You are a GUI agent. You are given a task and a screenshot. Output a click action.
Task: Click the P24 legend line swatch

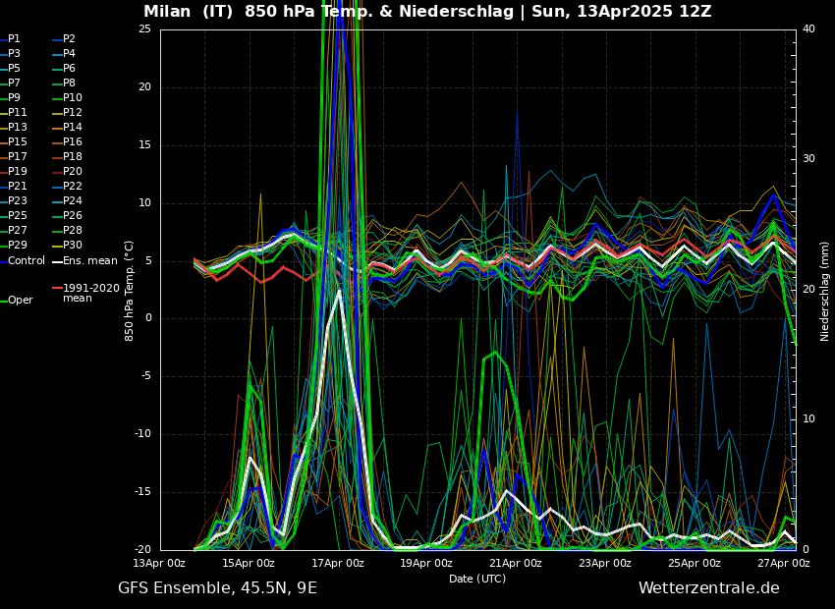tap(56, 201)
